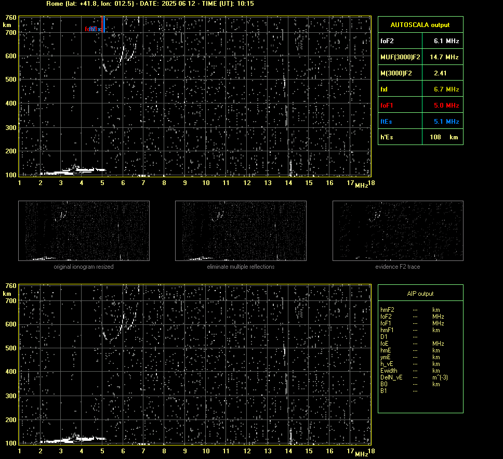Select the h'Es value 108 km
This screenshot has height=459, width=503.
tap(444, 137)
